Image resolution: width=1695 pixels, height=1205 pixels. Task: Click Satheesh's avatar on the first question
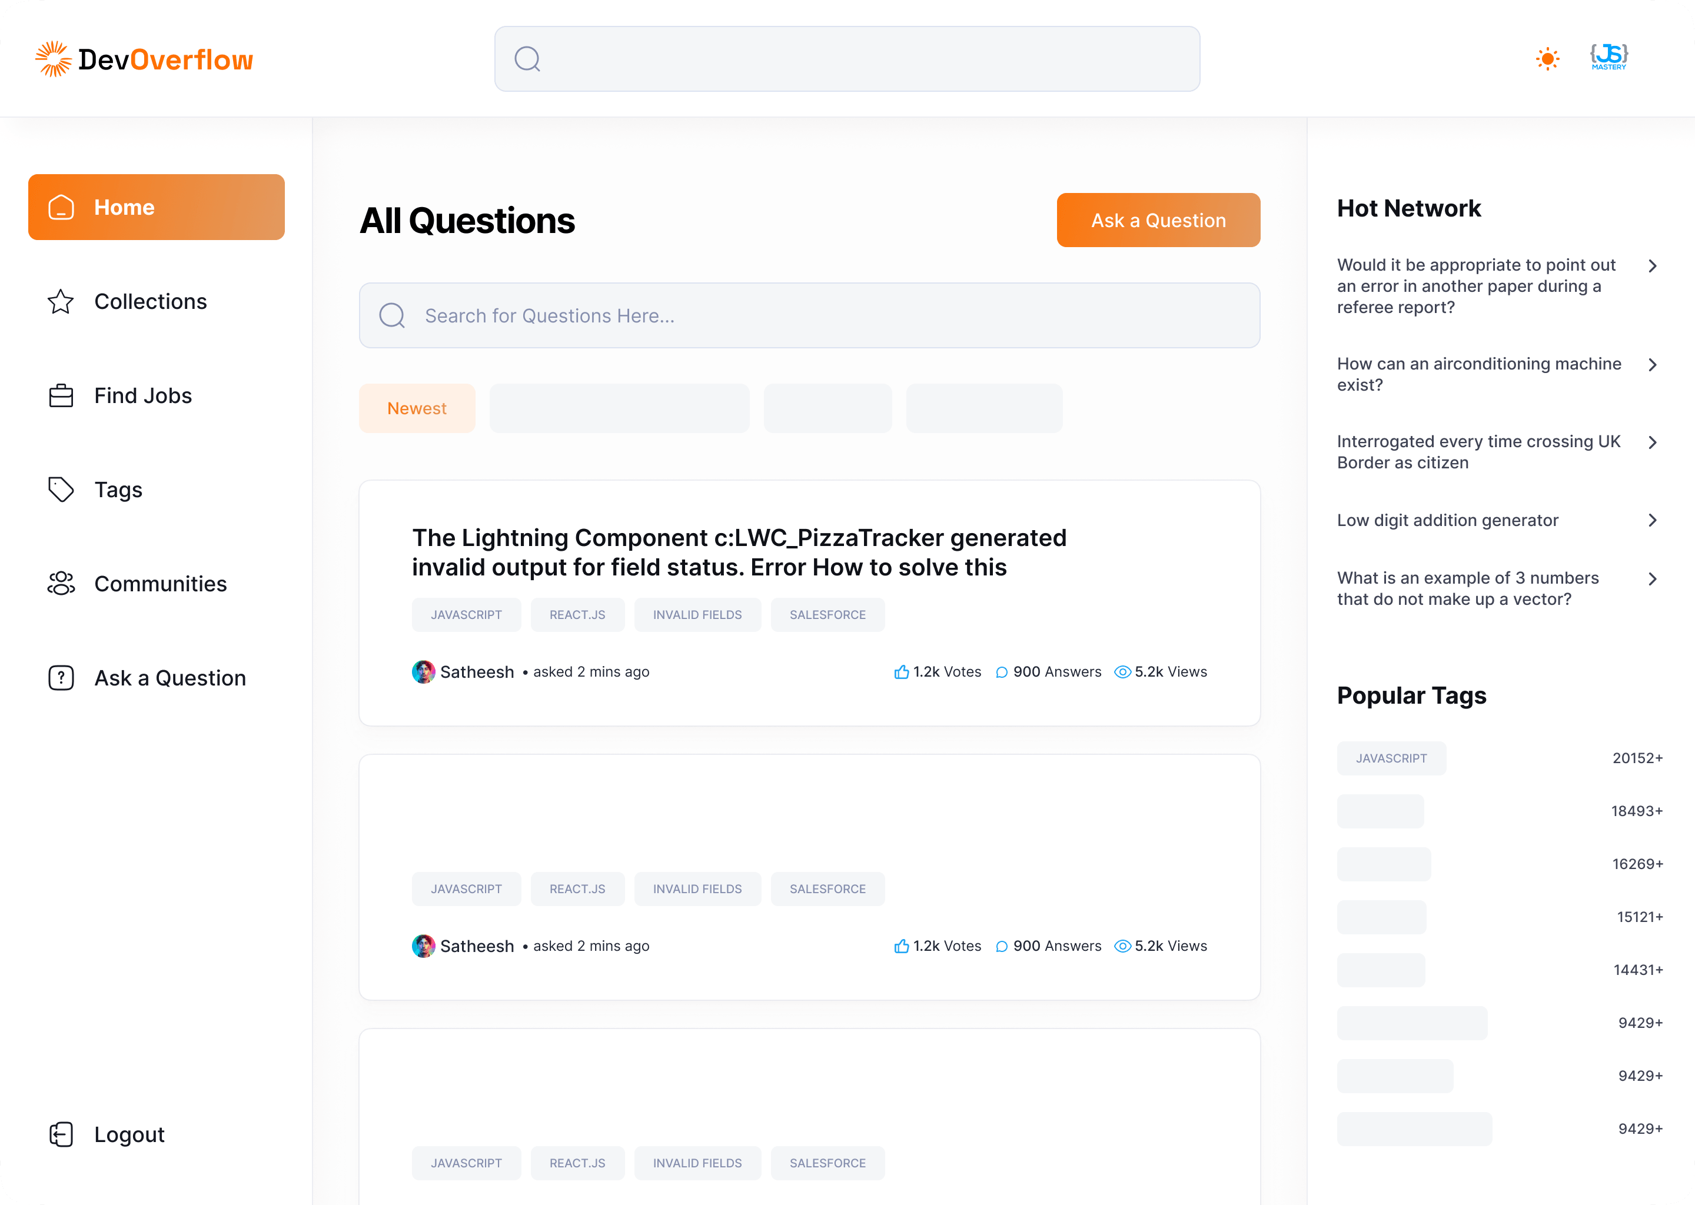coord(424,673)
